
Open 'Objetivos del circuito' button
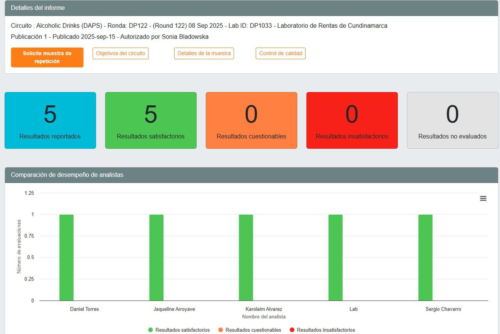point(120,53)
